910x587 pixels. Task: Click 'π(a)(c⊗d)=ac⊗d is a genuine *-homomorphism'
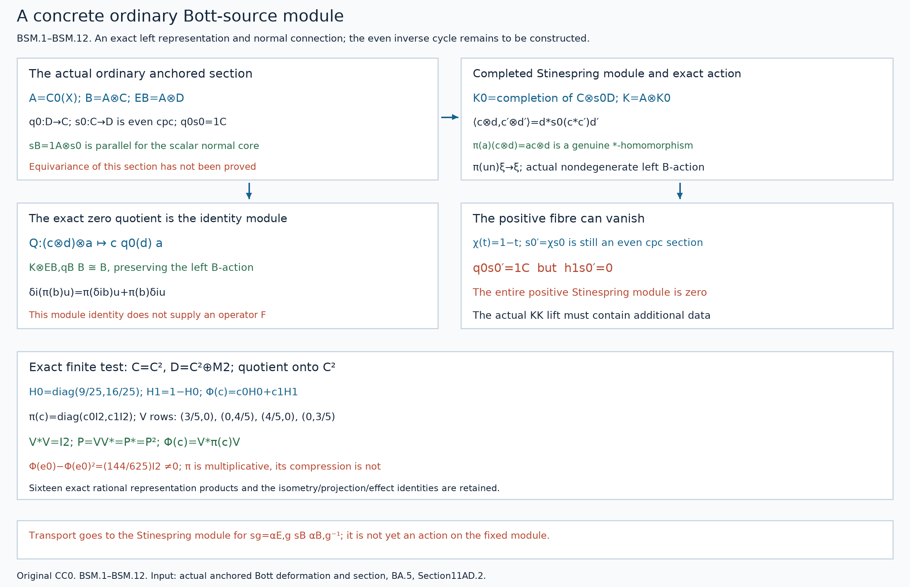(x=583, y=146)
